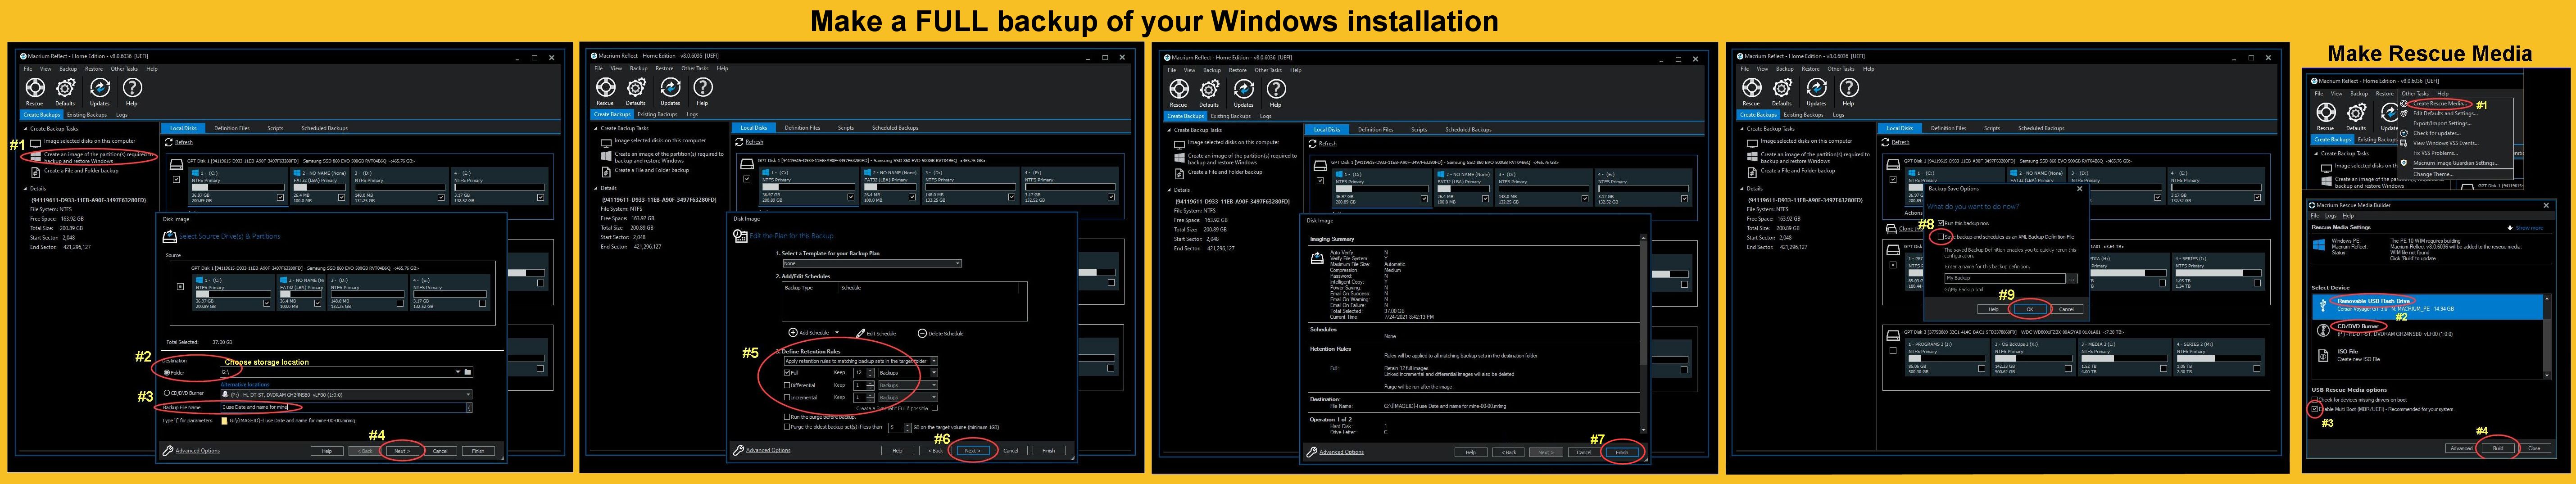Image resolution: width=2576 pixels, height=484 pixels.
Task: Toggle Enable Multi Boot (MBR/UEFI) checkbox
Action: point(2314,409)
